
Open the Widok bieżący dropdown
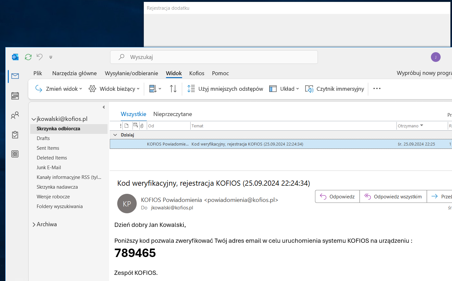tap(114, 89)
